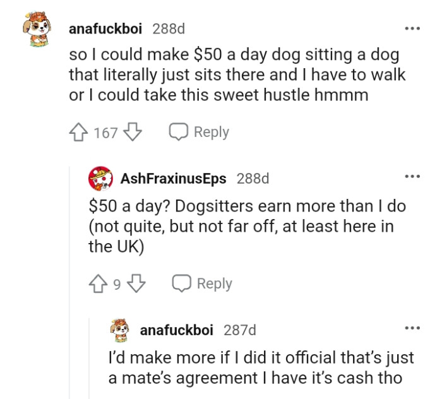Viewport: 442px width, 399px height.
Task: Click the 288d timestamp on the top comment
Action: tap(169, 29)
